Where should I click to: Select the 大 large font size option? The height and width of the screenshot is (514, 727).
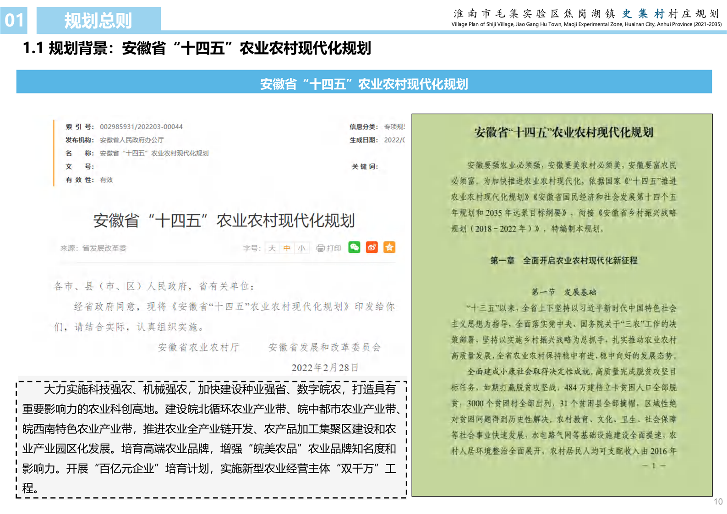pyautogui.click(x=272, y=248)
